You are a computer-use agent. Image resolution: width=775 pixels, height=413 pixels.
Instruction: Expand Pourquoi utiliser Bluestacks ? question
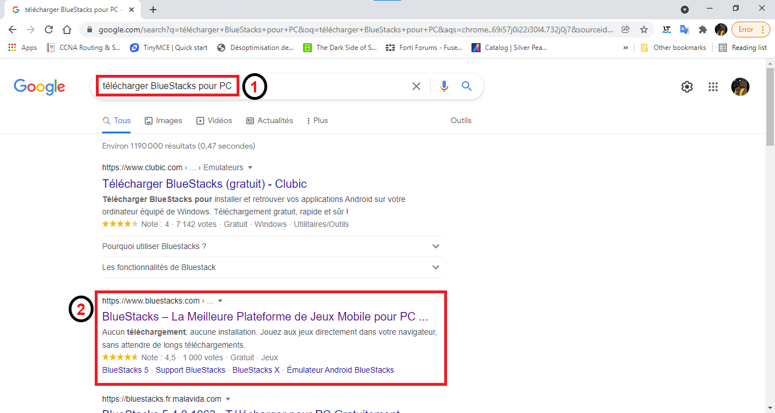(272, 246)
